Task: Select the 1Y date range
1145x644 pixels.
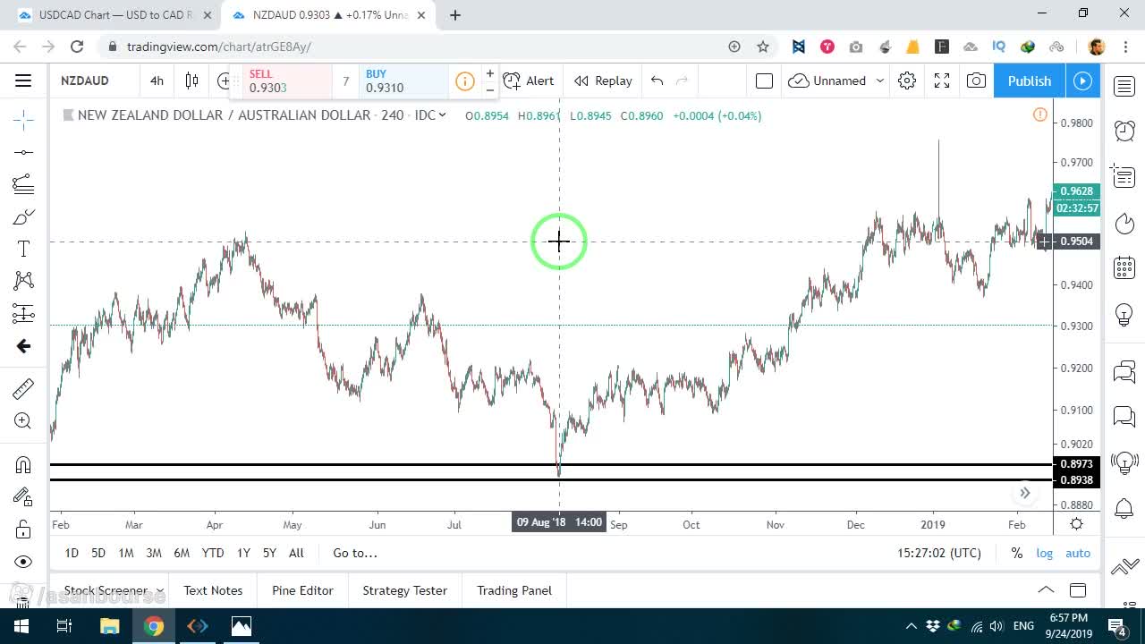Action: point(243,553)
